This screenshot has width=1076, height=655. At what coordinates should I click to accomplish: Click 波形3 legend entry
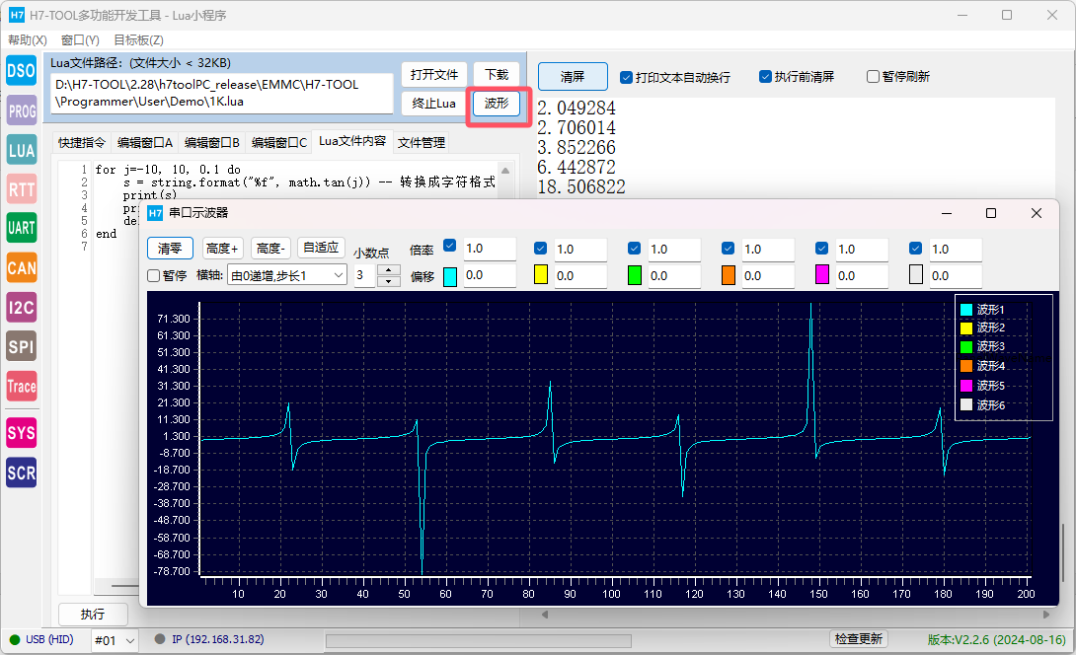982,346
